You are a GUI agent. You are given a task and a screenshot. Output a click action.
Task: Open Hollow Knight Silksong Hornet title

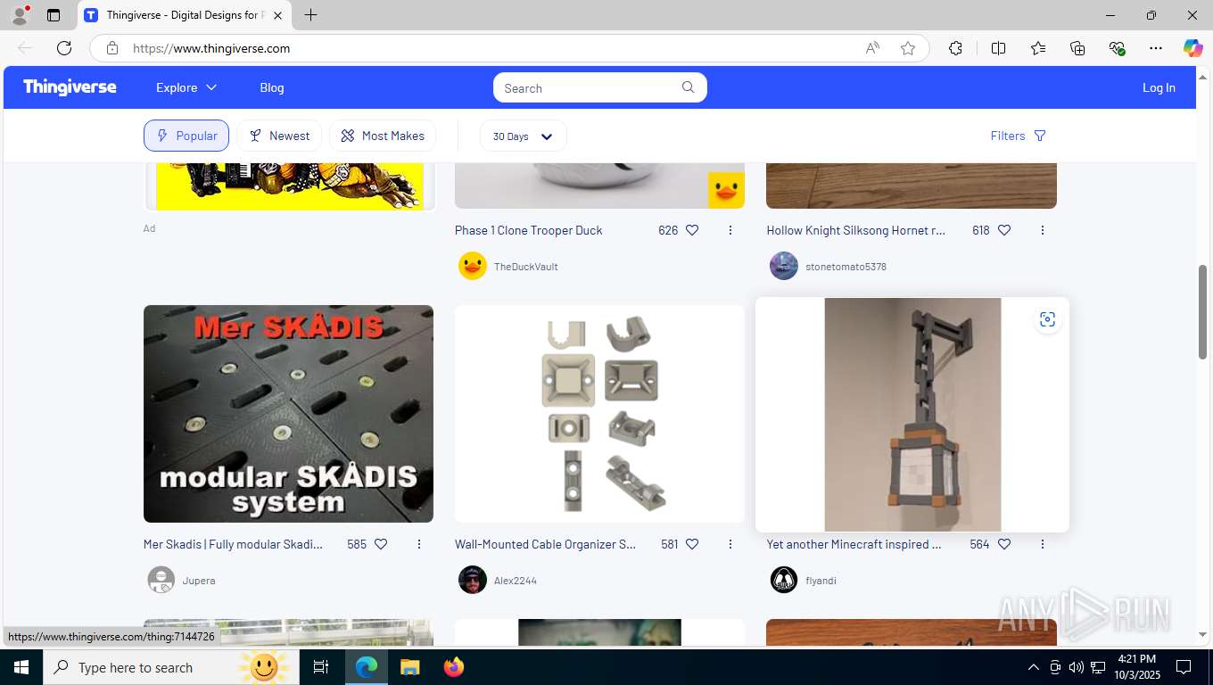tap(856, 230)
